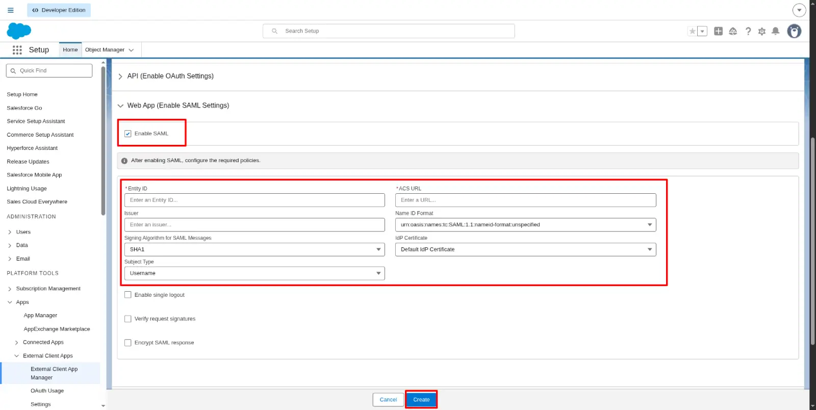
Task: Open the hamburger menu icon
Action: coord(10,10)
